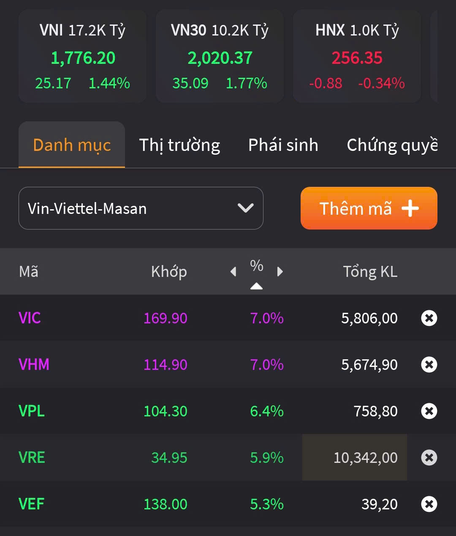This screenshot has height=536, width=456.
Task: Click the X icon beside VEF
Action: [x=429, y=504]
